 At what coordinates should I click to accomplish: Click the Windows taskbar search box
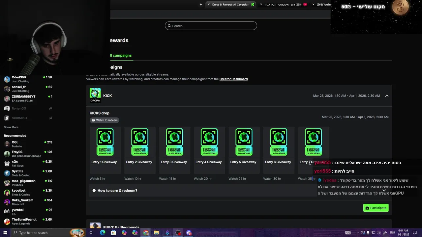point(48,233)
